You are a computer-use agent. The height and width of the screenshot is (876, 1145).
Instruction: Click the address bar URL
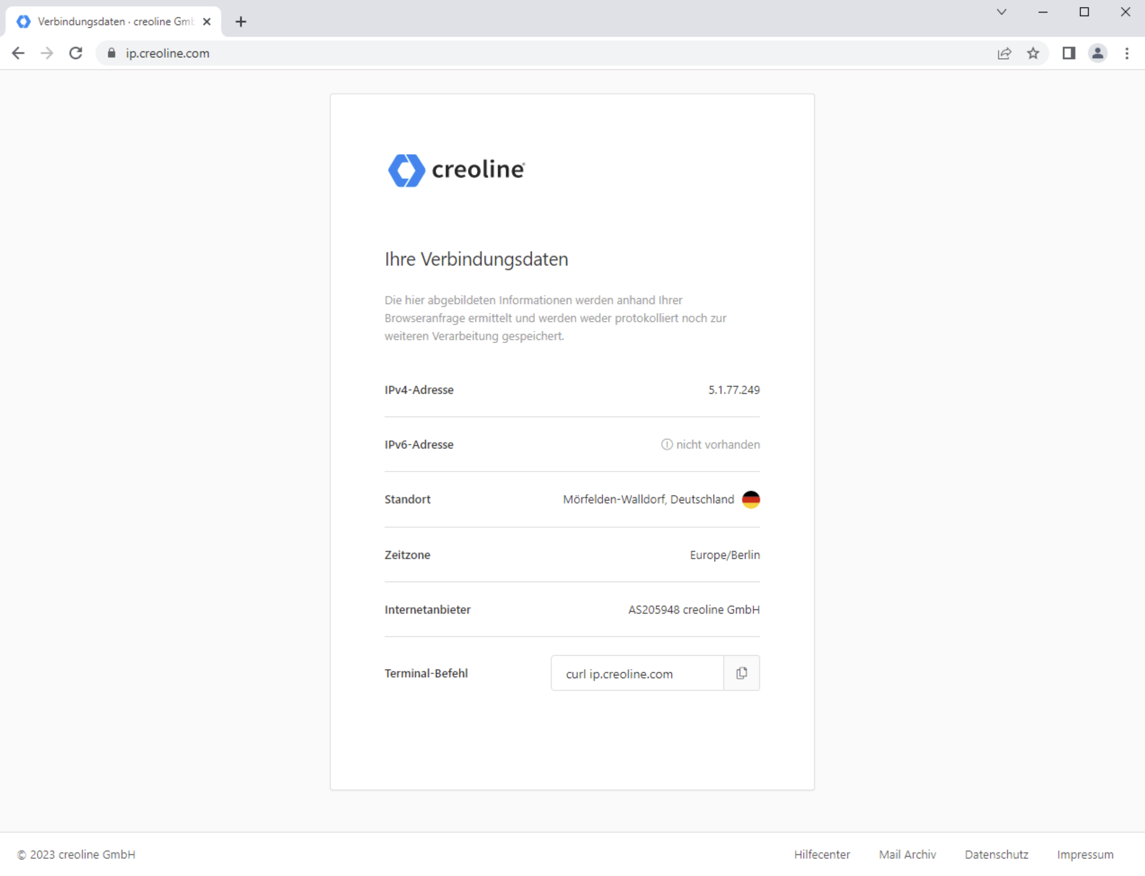coord(167,53)
